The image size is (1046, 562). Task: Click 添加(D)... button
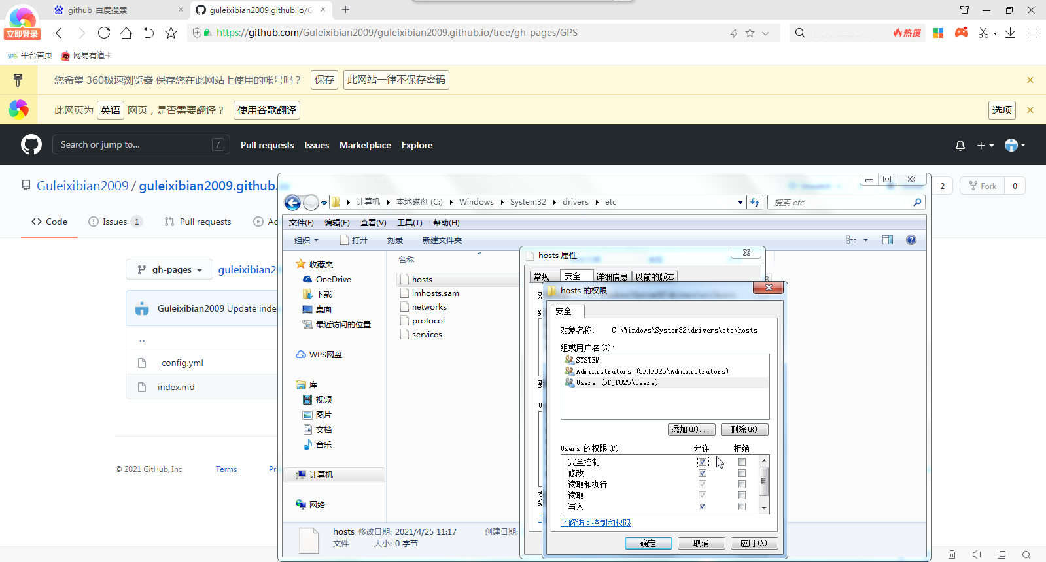point(691,429)
